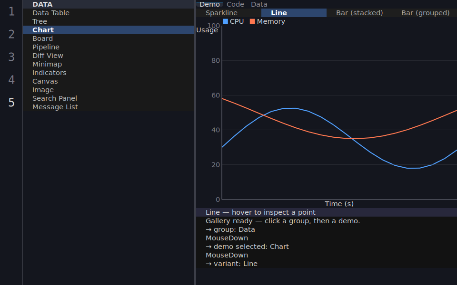
Task: Select the Tree demo in the list
Action: click(109, 21)
